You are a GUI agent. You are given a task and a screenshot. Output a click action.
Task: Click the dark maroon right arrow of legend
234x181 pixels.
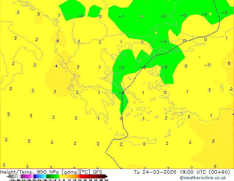[106, 176]
